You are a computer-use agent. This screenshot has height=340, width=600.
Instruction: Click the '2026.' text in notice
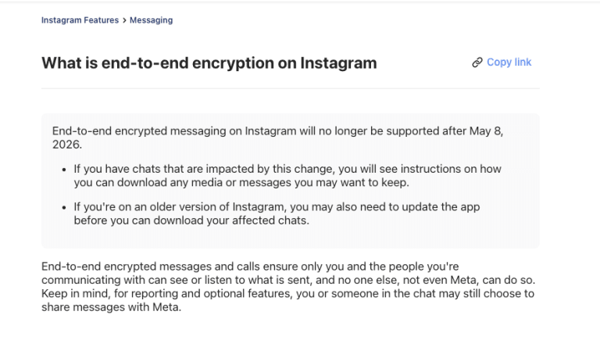click(66, 145)
